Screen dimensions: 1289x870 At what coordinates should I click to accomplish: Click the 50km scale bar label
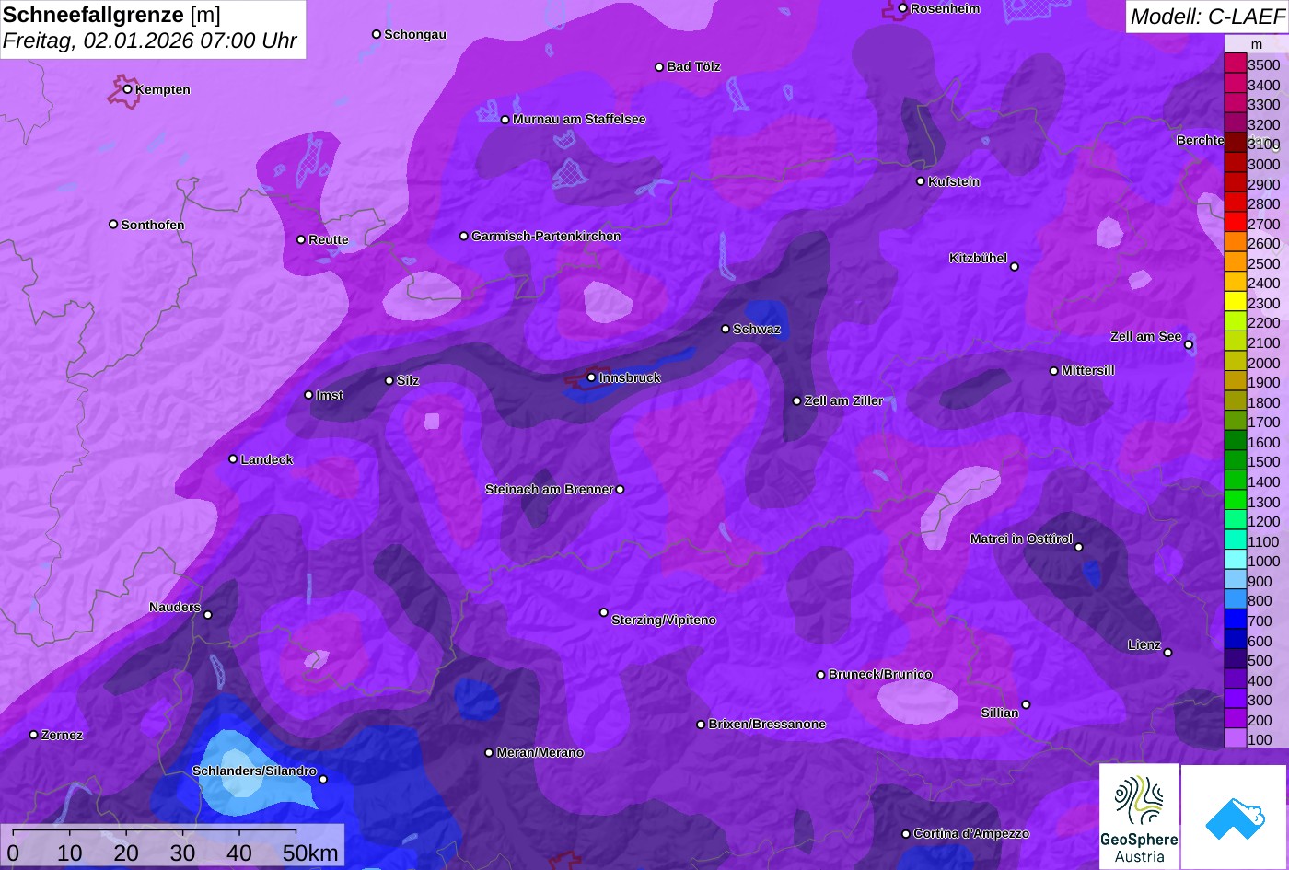point(310,853)
